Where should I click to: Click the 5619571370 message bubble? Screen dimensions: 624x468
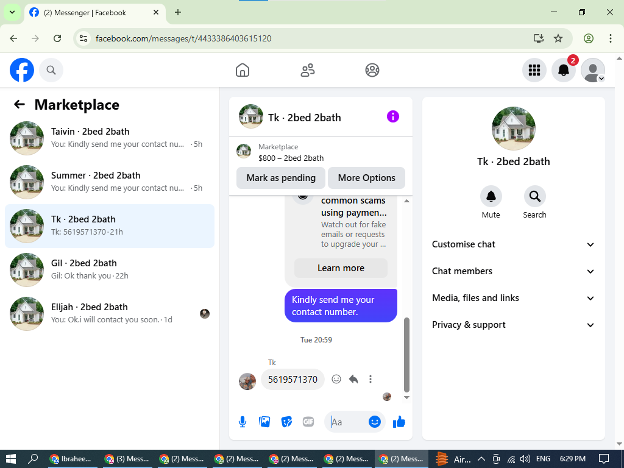click(x=292, y=379)
